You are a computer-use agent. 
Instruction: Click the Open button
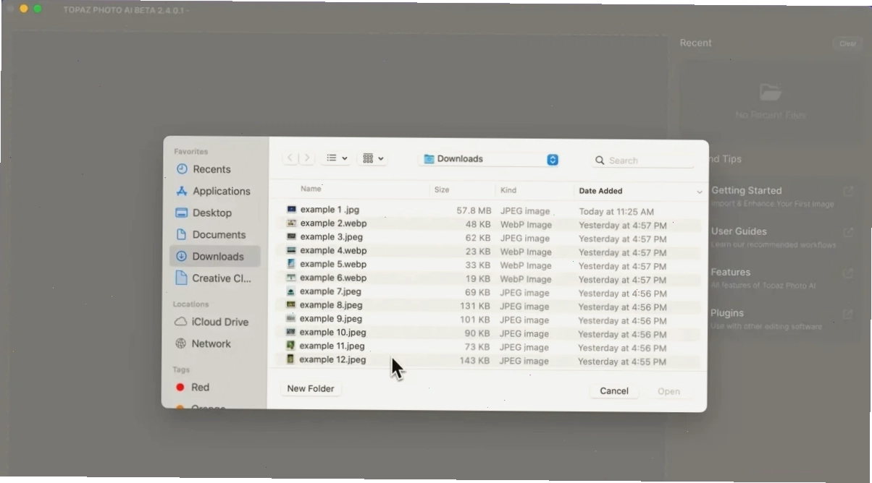pos(668,391)
